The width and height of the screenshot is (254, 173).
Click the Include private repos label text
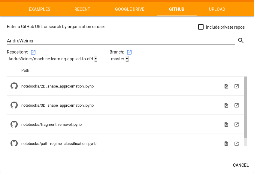(x=225, y=27)
